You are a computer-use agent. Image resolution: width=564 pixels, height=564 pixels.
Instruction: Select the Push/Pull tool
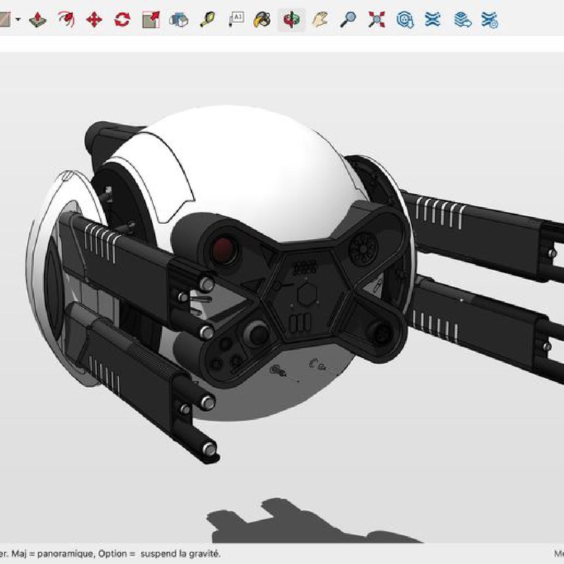point(38,20)
